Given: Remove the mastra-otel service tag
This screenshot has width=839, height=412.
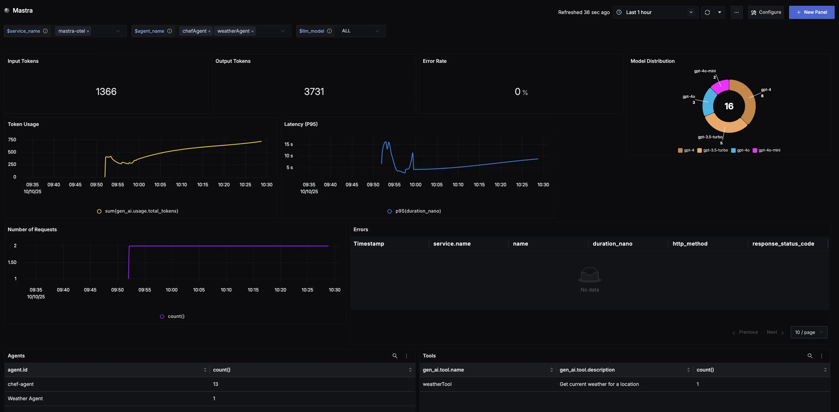Looking at the screenshot, I should 88,31.
